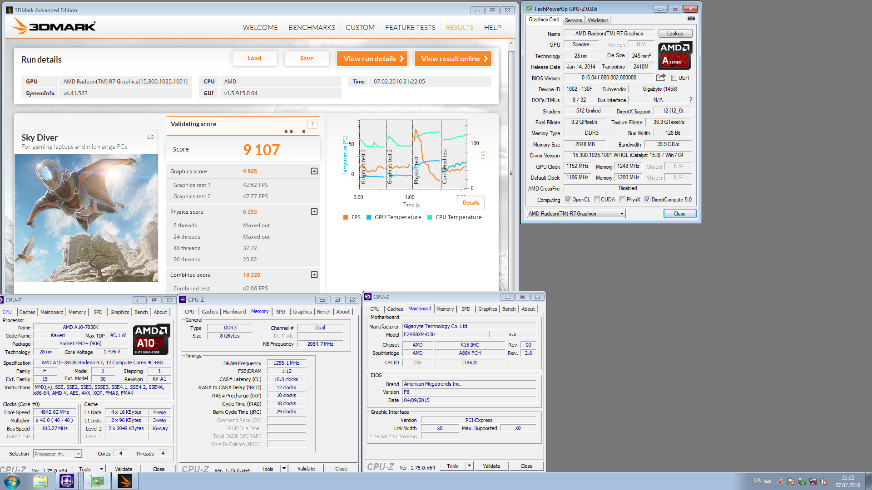Click the Lookup button in GPU-Z

[x=675, y=34]
